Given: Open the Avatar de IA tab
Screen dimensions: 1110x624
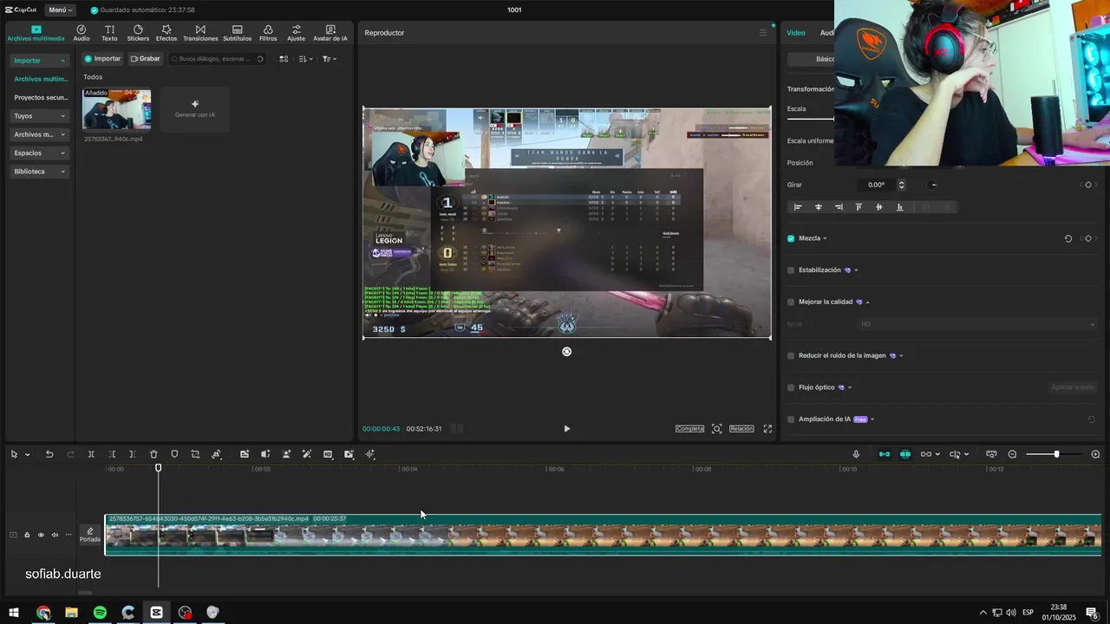Looking at the screenshot, I should point(330,33).
